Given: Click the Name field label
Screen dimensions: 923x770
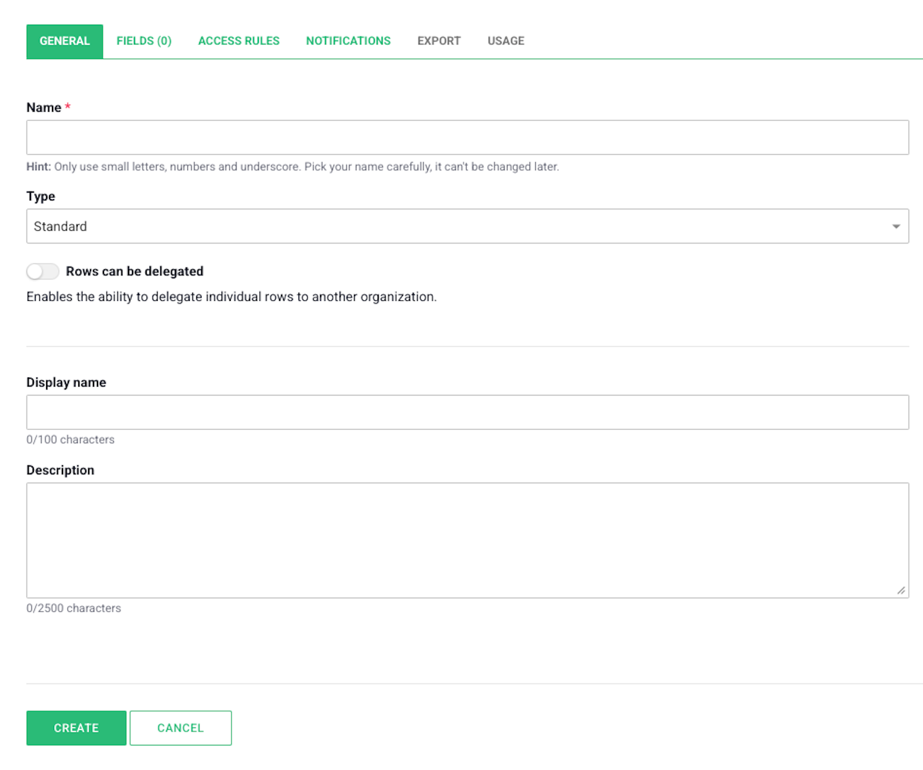Looking at the screenshot, I should tap(44, 107).
